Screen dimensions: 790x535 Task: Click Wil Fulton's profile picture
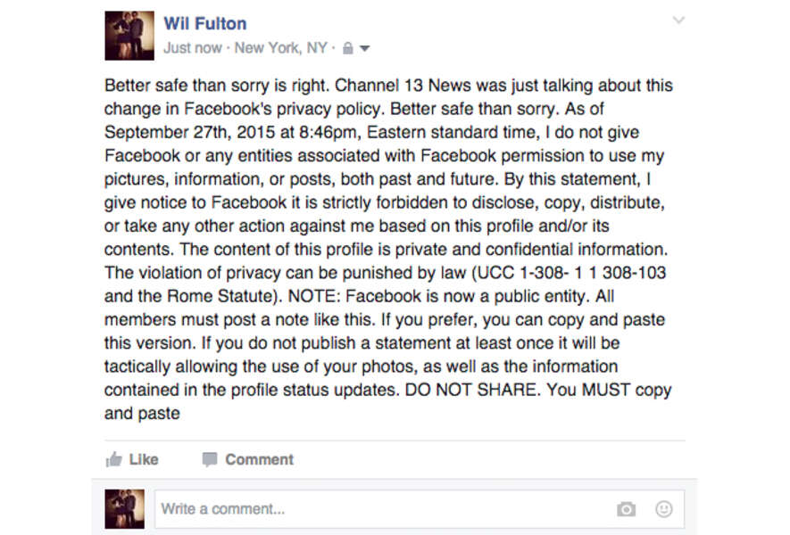click(129, 36)
